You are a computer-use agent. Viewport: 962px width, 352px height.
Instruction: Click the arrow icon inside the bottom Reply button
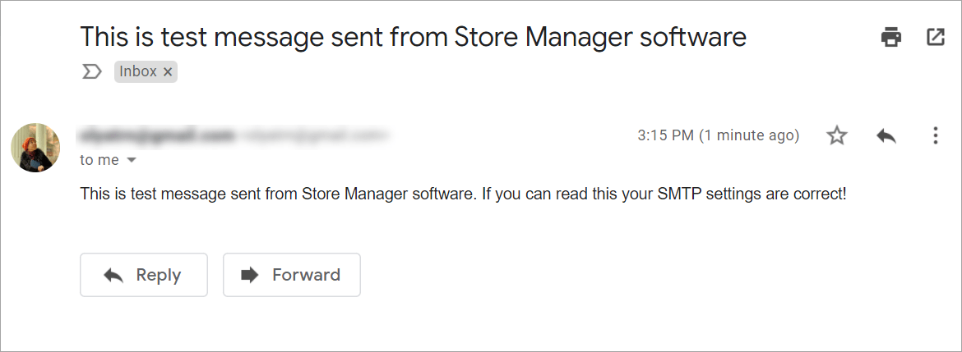[113, 275]
